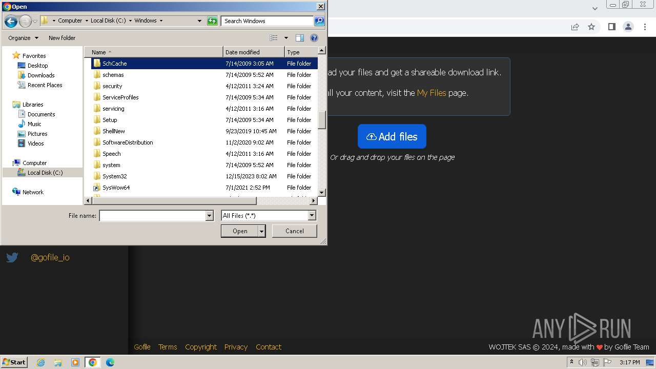Open the @gofile_io Twitter link
The height and width of the screenshot is (369, 656).
pyautogui.click(x=50, y=257)
